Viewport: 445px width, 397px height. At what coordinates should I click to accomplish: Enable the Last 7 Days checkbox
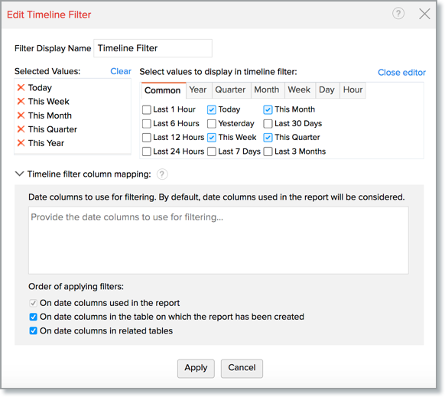coord(212,151)
